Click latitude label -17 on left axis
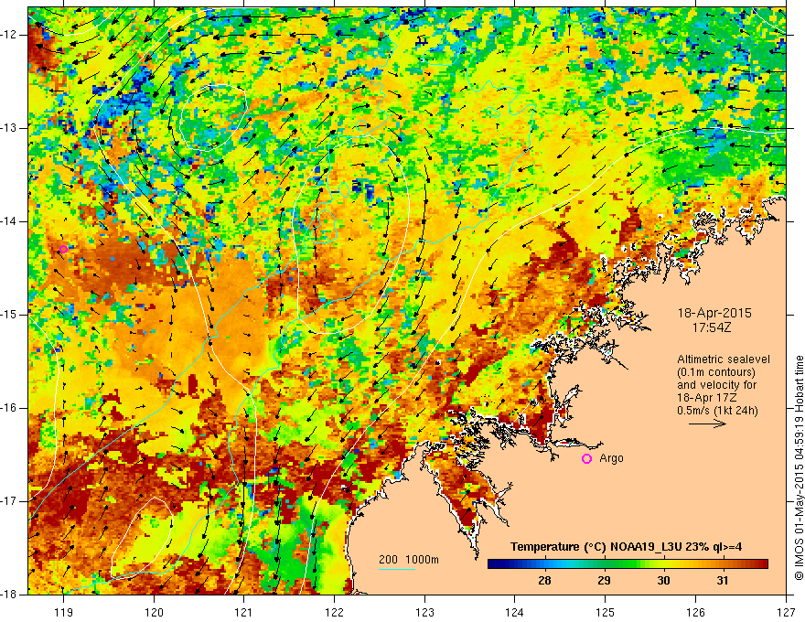805x622 pixels. [10, 501]
